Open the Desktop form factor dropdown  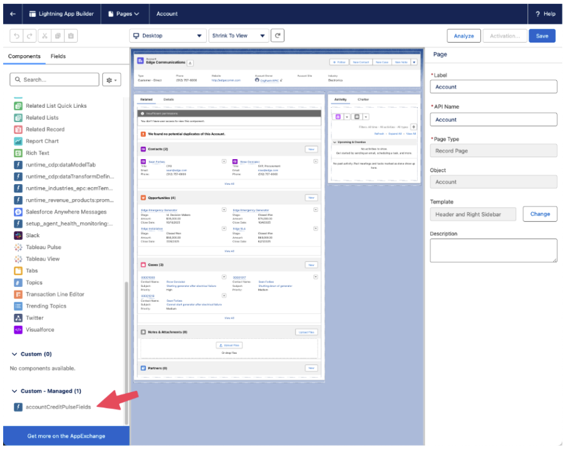click(167, 36)
